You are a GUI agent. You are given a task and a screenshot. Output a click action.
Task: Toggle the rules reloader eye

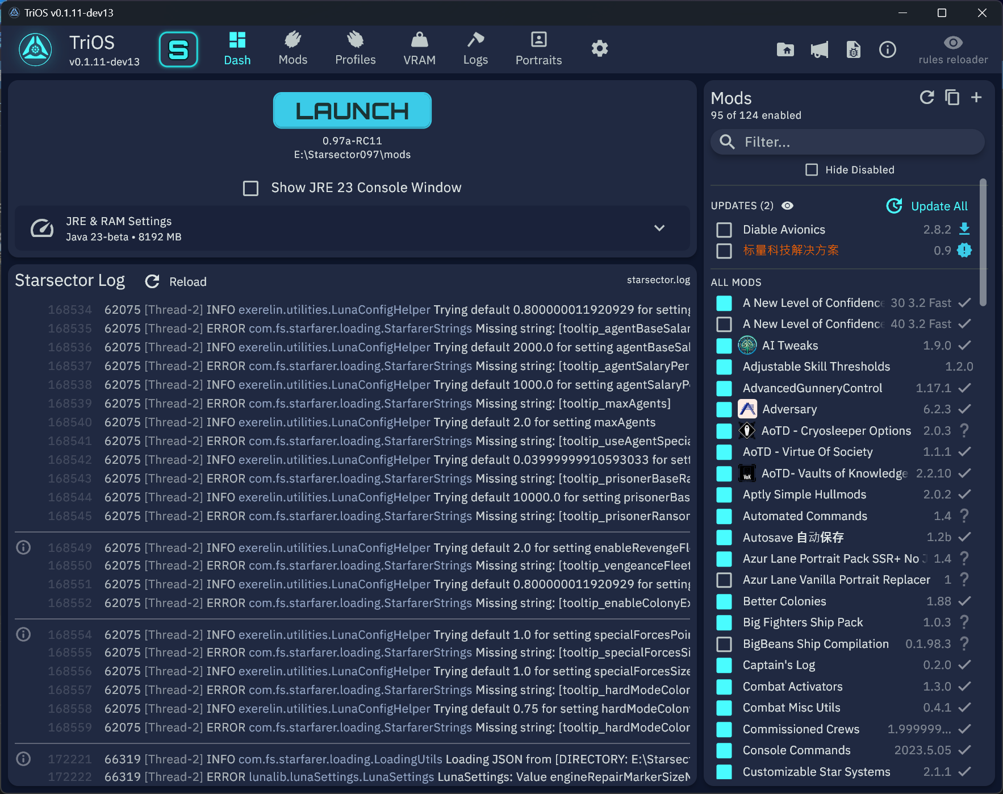[953, 43]
